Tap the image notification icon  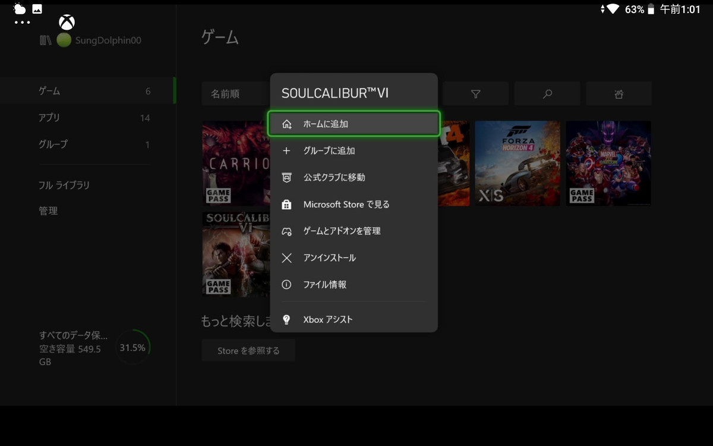(x=37, y=9)
